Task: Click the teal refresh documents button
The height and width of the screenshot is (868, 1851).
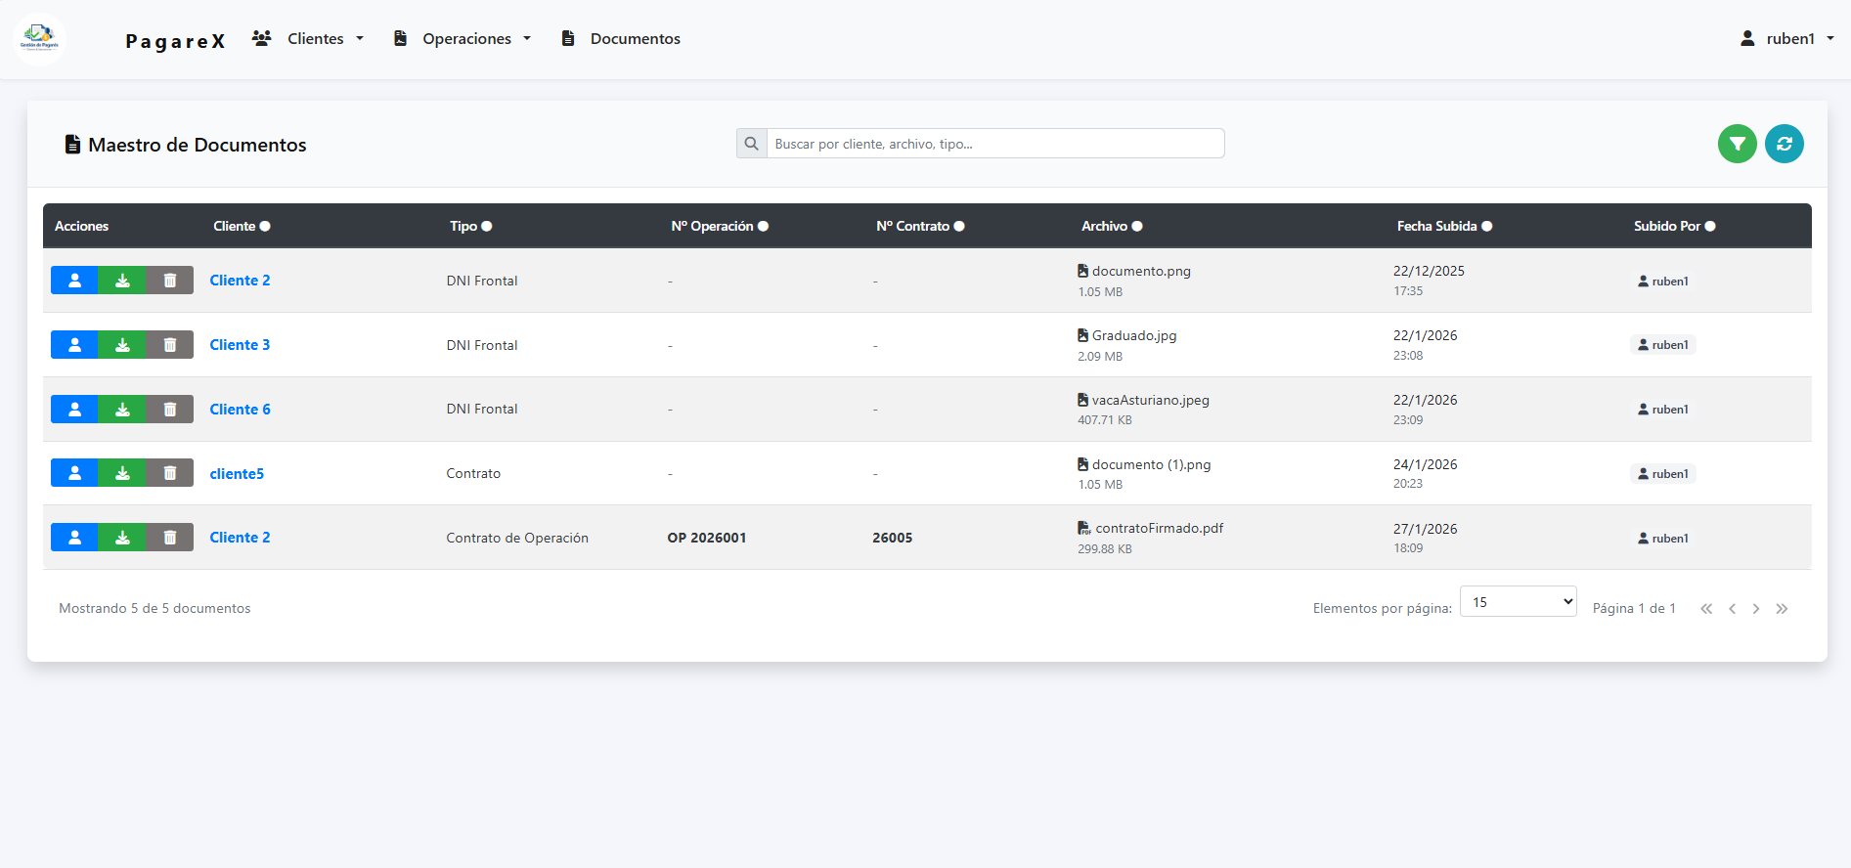Action: (1784, 144)
